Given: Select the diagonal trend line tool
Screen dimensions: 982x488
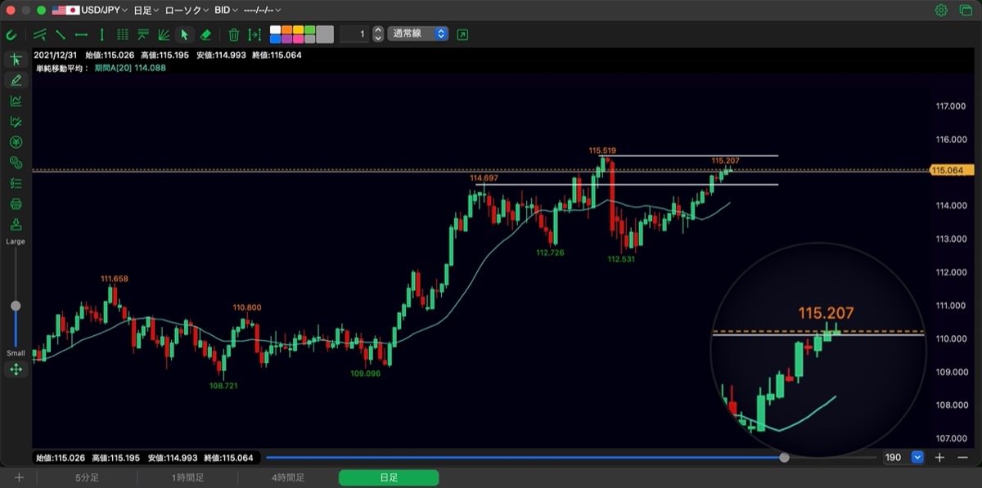Looking at the screenshot, I should [x=61, y=34].
